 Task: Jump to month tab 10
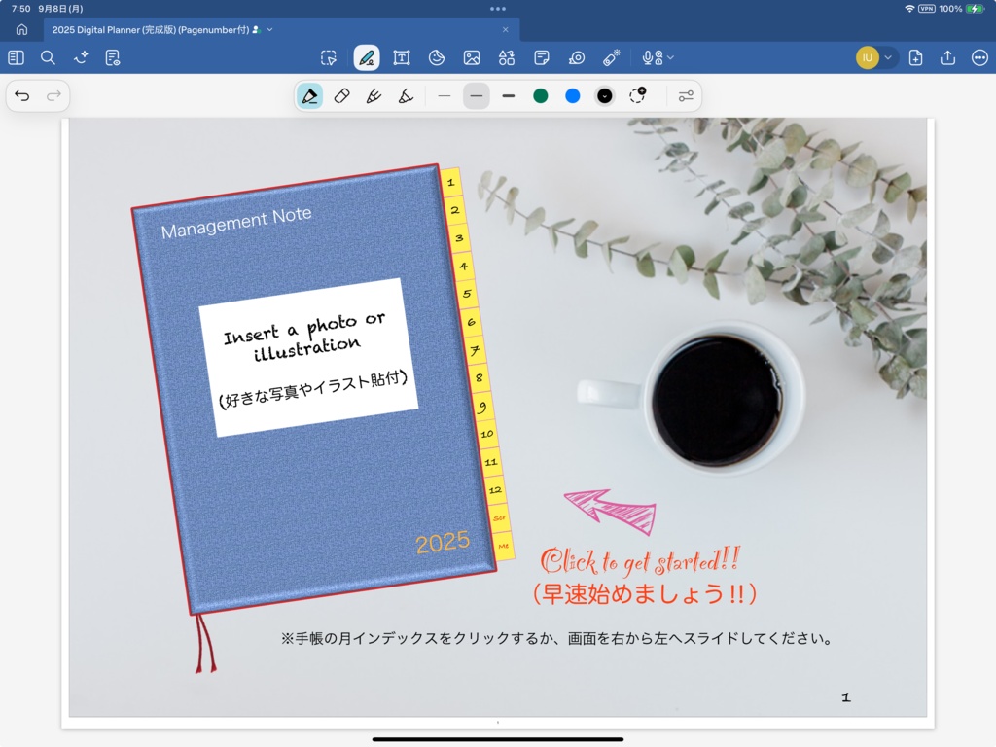[x=487, y=434]
